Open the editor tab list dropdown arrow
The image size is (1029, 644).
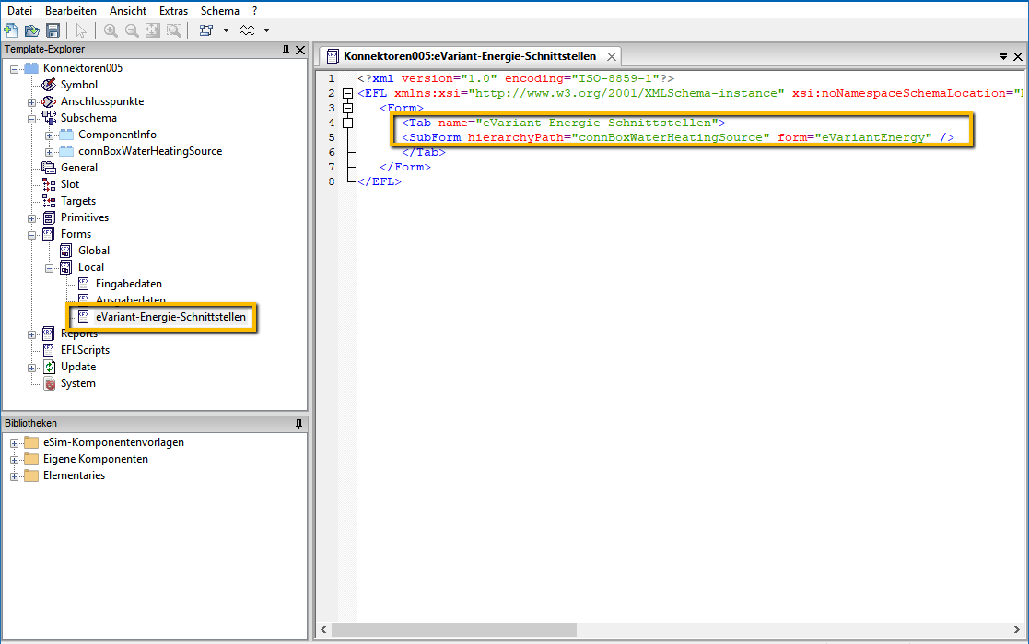point(1003,57)
